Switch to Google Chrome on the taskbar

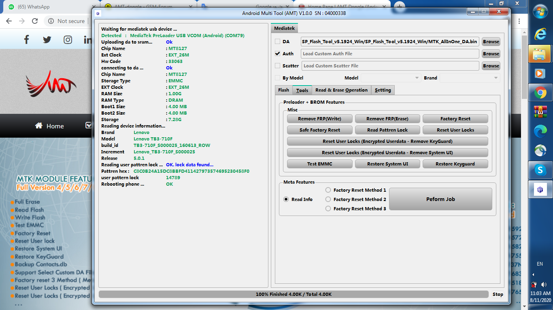pyautogui.click(x=540, y=93)
